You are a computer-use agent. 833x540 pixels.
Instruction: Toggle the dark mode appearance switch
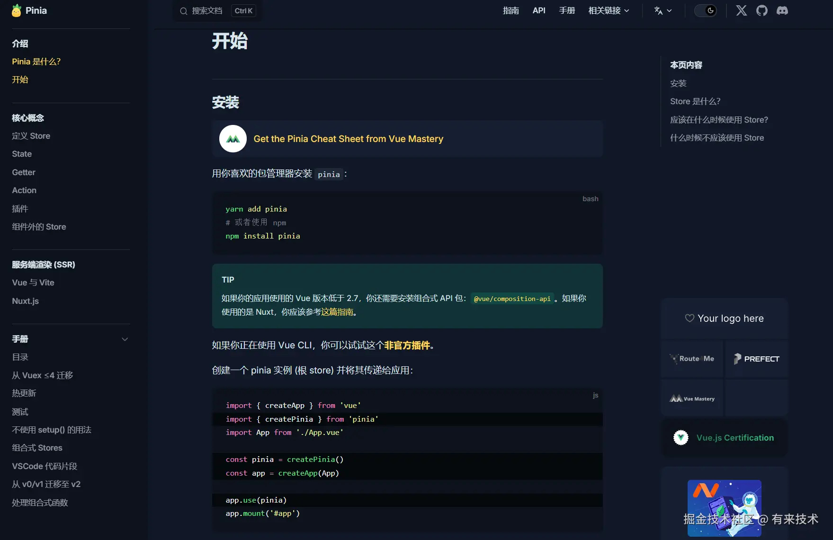coord(705,10)
